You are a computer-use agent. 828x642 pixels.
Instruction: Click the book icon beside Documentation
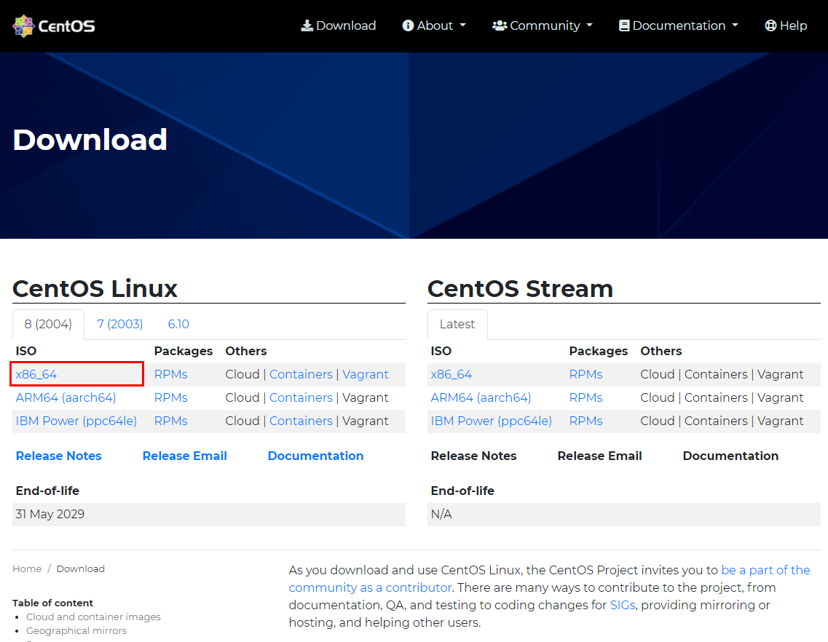[x=624, y=26]
